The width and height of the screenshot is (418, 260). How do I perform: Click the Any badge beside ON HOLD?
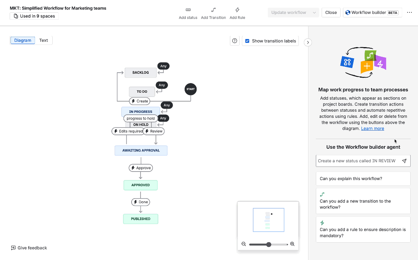(x=163, y=118)
